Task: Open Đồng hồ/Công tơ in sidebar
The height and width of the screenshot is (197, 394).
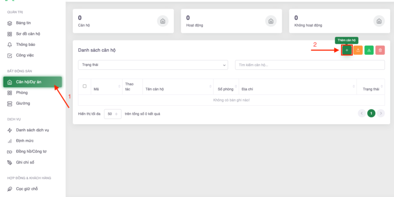Action: click(31, 152)
